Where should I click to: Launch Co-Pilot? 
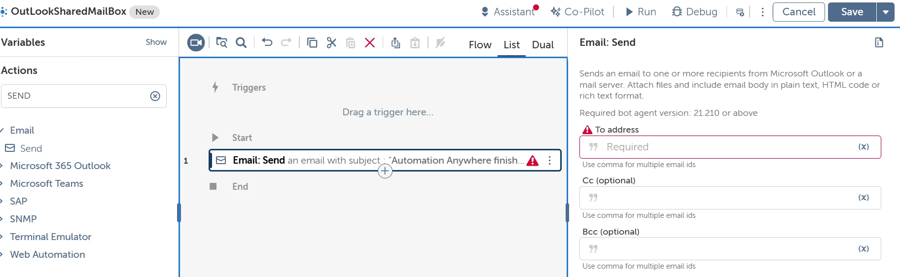point(577,12)
